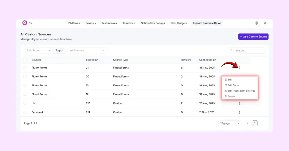Click the Reviews column header
The image size is (289, 151).
pos(186,60)
